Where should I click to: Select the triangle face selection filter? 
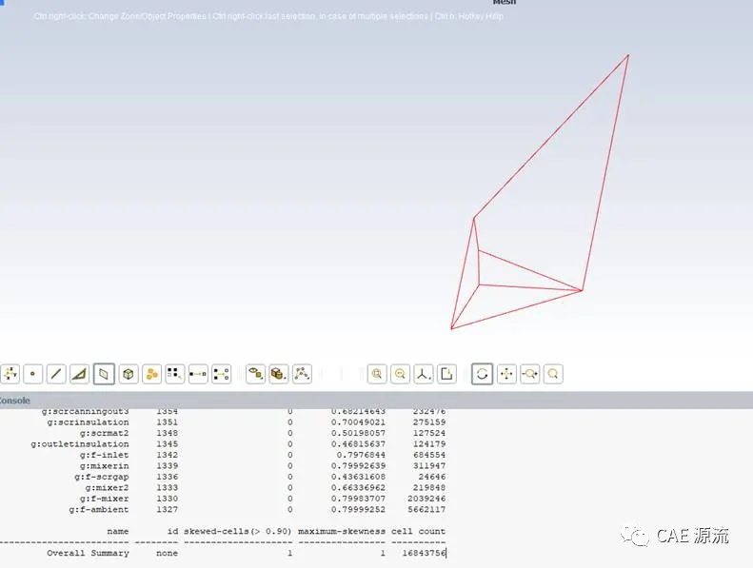click(x=80, y=374)
